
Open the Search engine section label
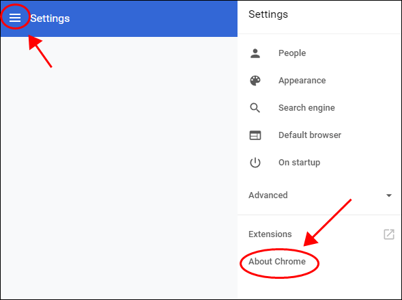[x=306, y=108]
